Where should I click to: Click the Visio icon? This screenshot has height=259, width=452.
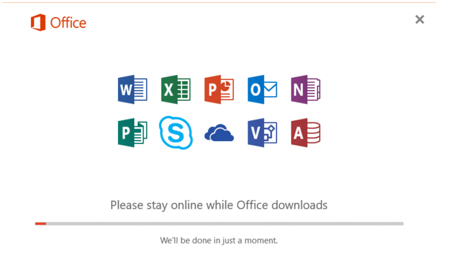coord(262,133)
